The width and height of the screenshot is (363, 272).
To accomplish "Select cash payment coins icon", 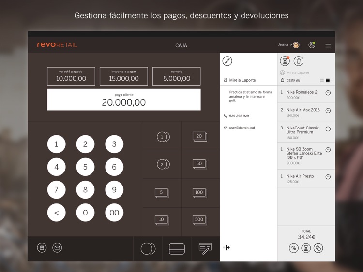I will 148,249.
